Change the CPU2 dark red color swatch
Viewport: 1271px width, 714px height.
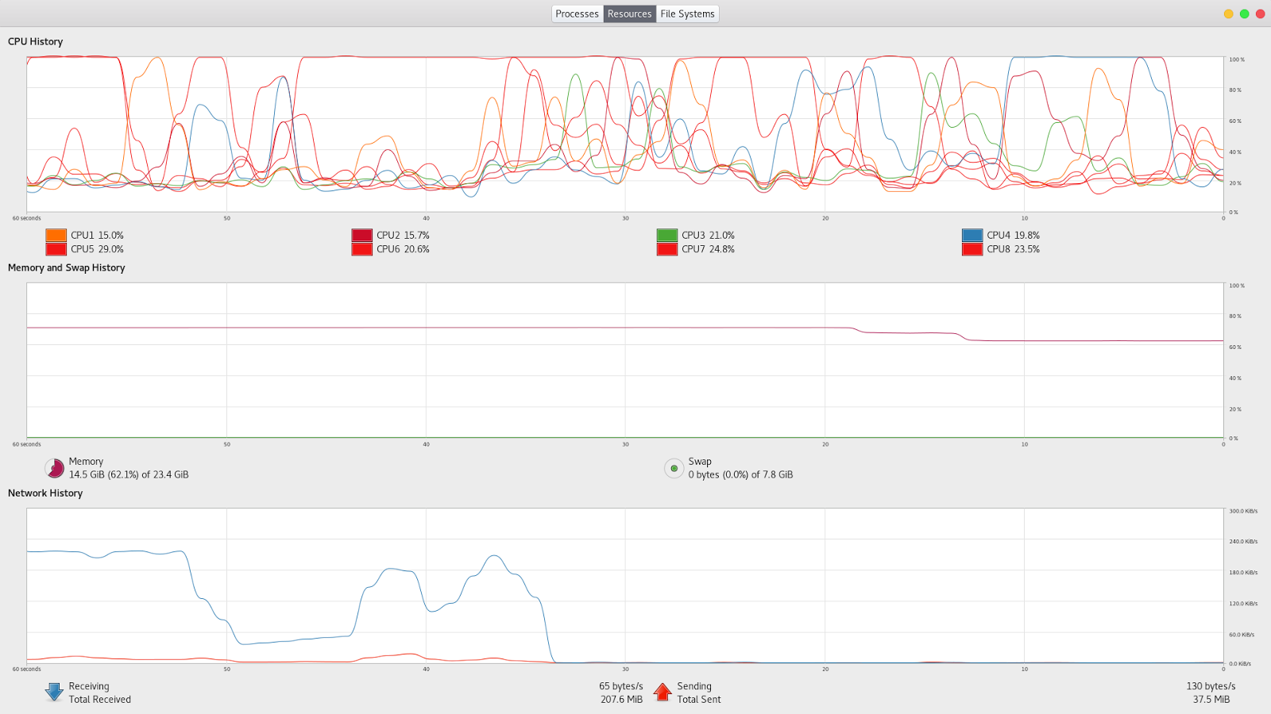point(361,235)
